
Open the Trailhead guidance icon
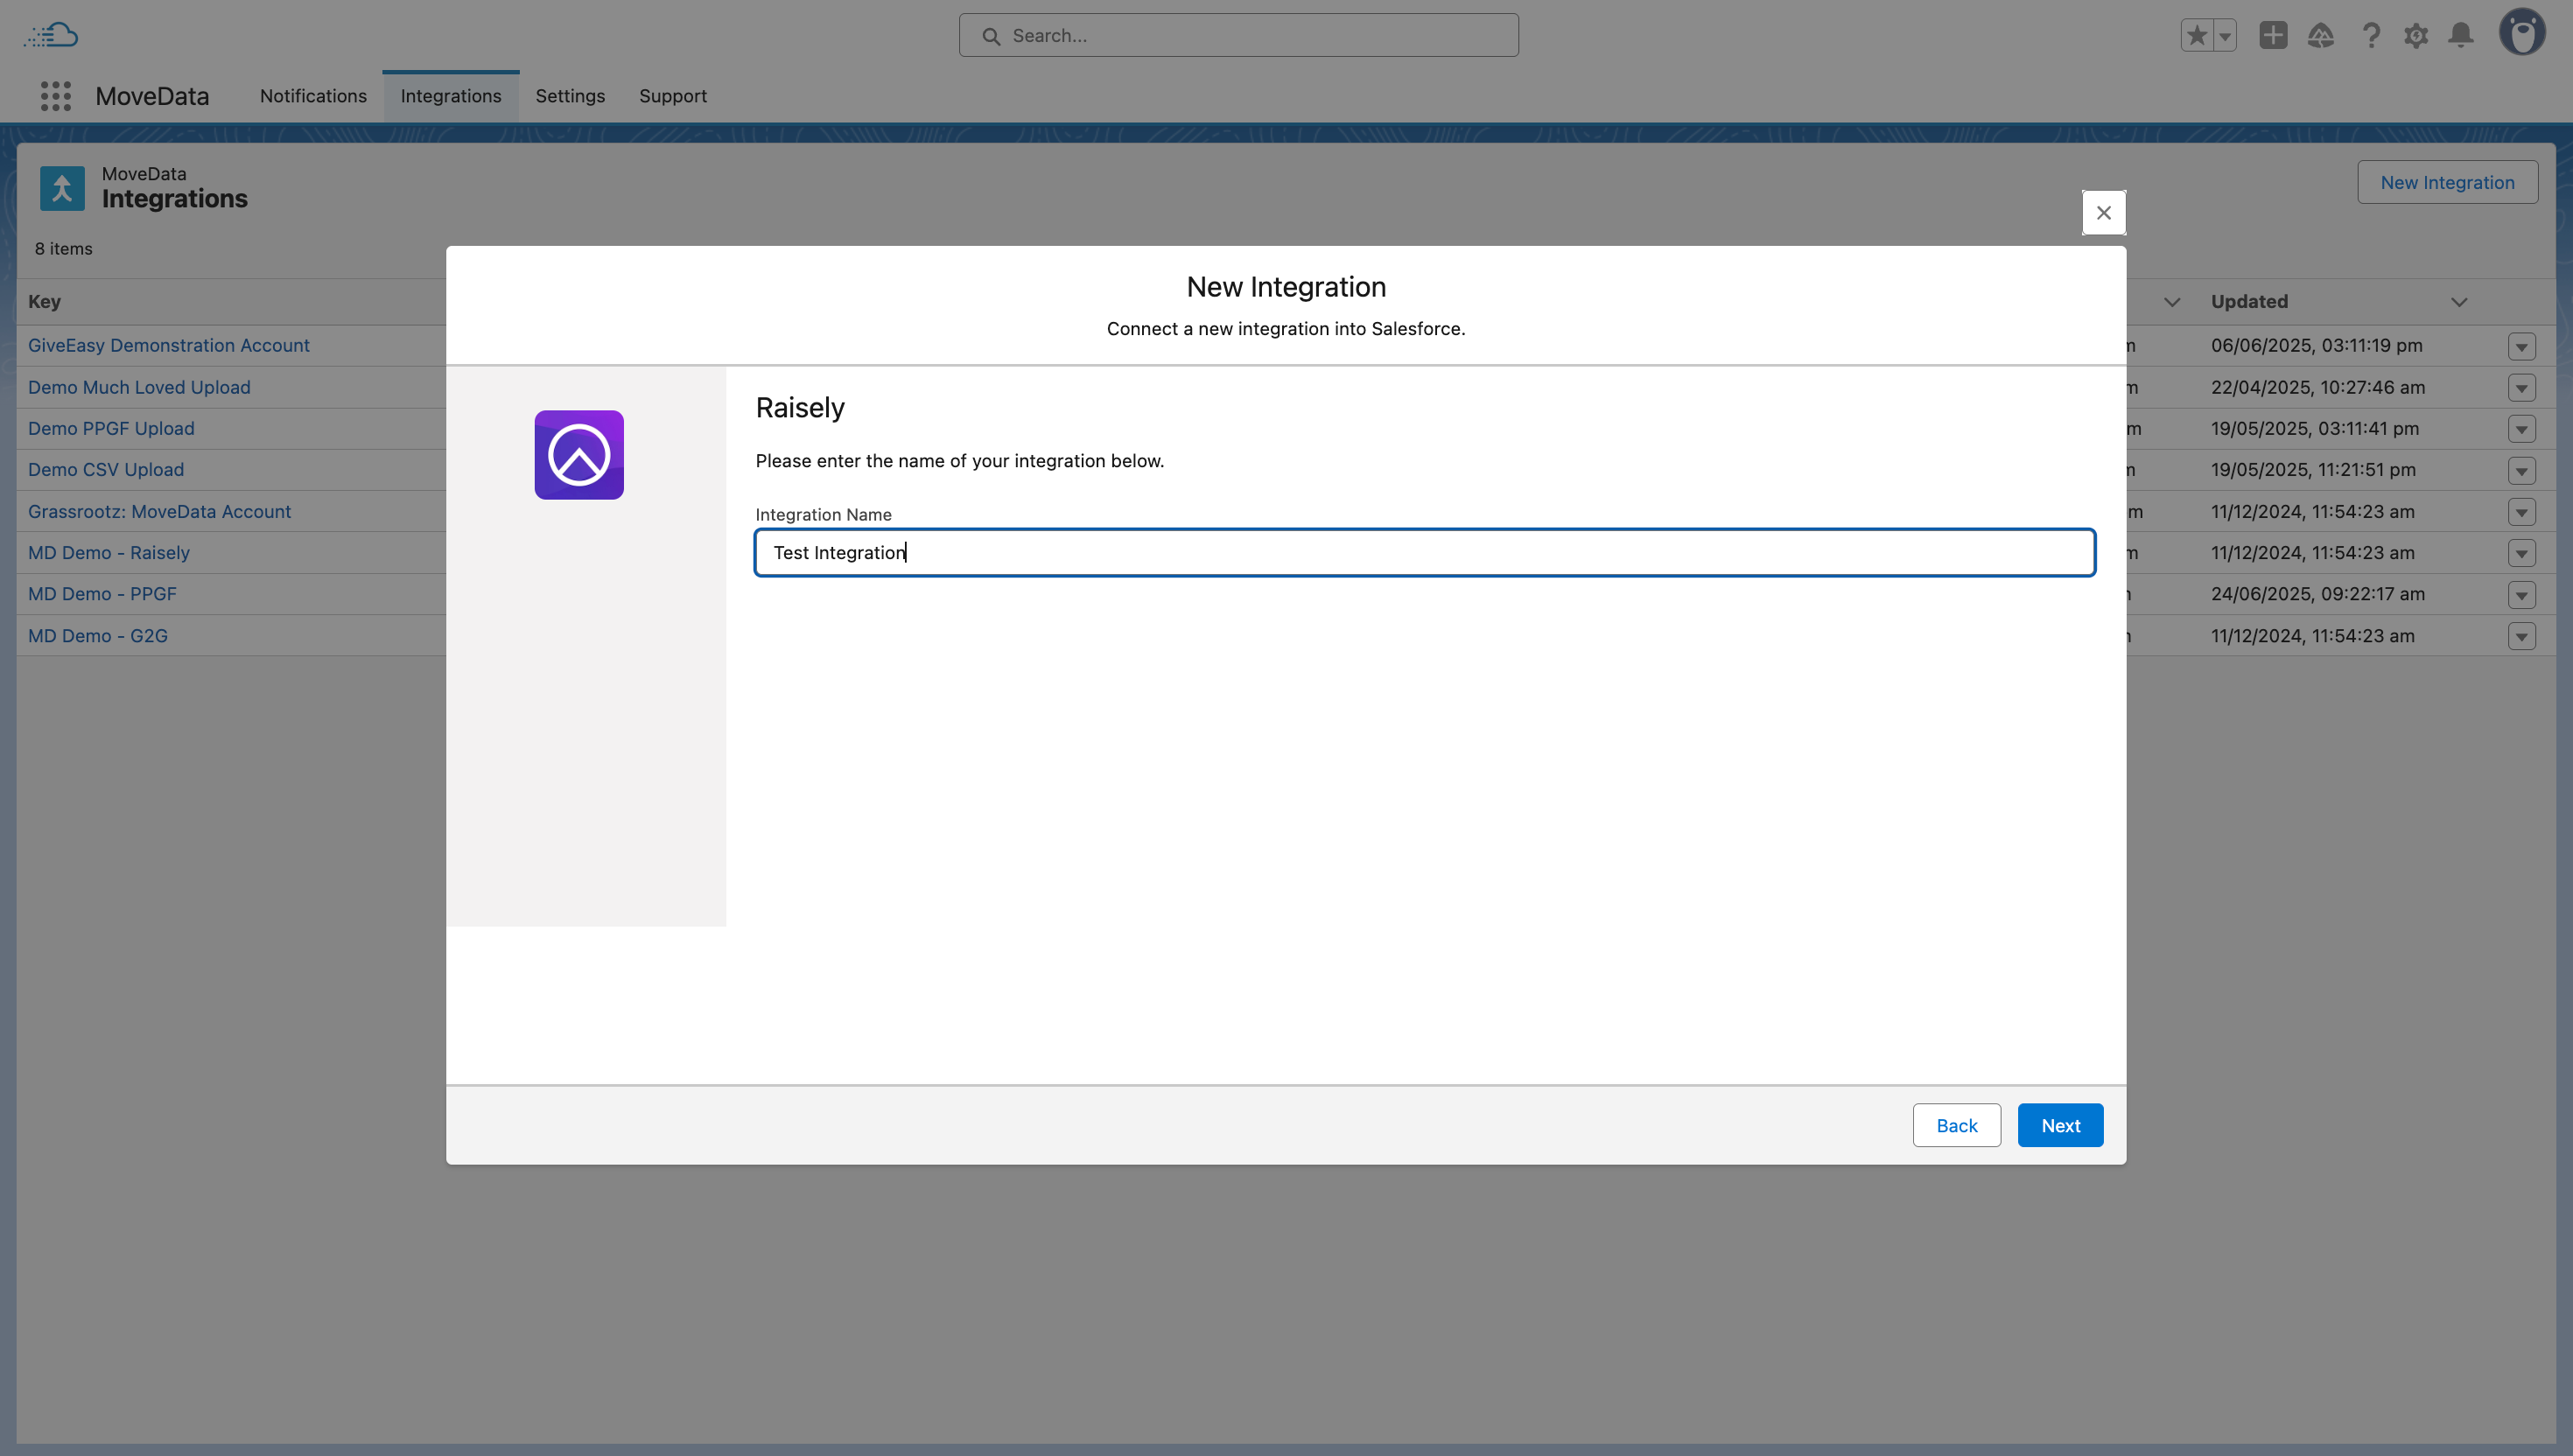2321,36
